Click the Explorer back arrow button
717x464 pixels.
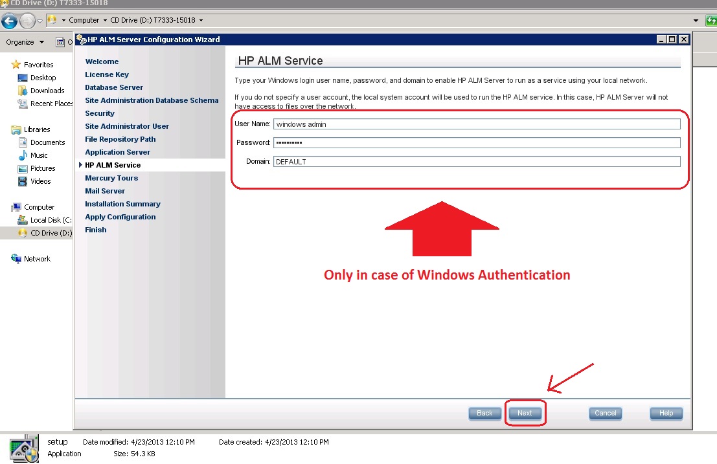click(x=9, y=21)
